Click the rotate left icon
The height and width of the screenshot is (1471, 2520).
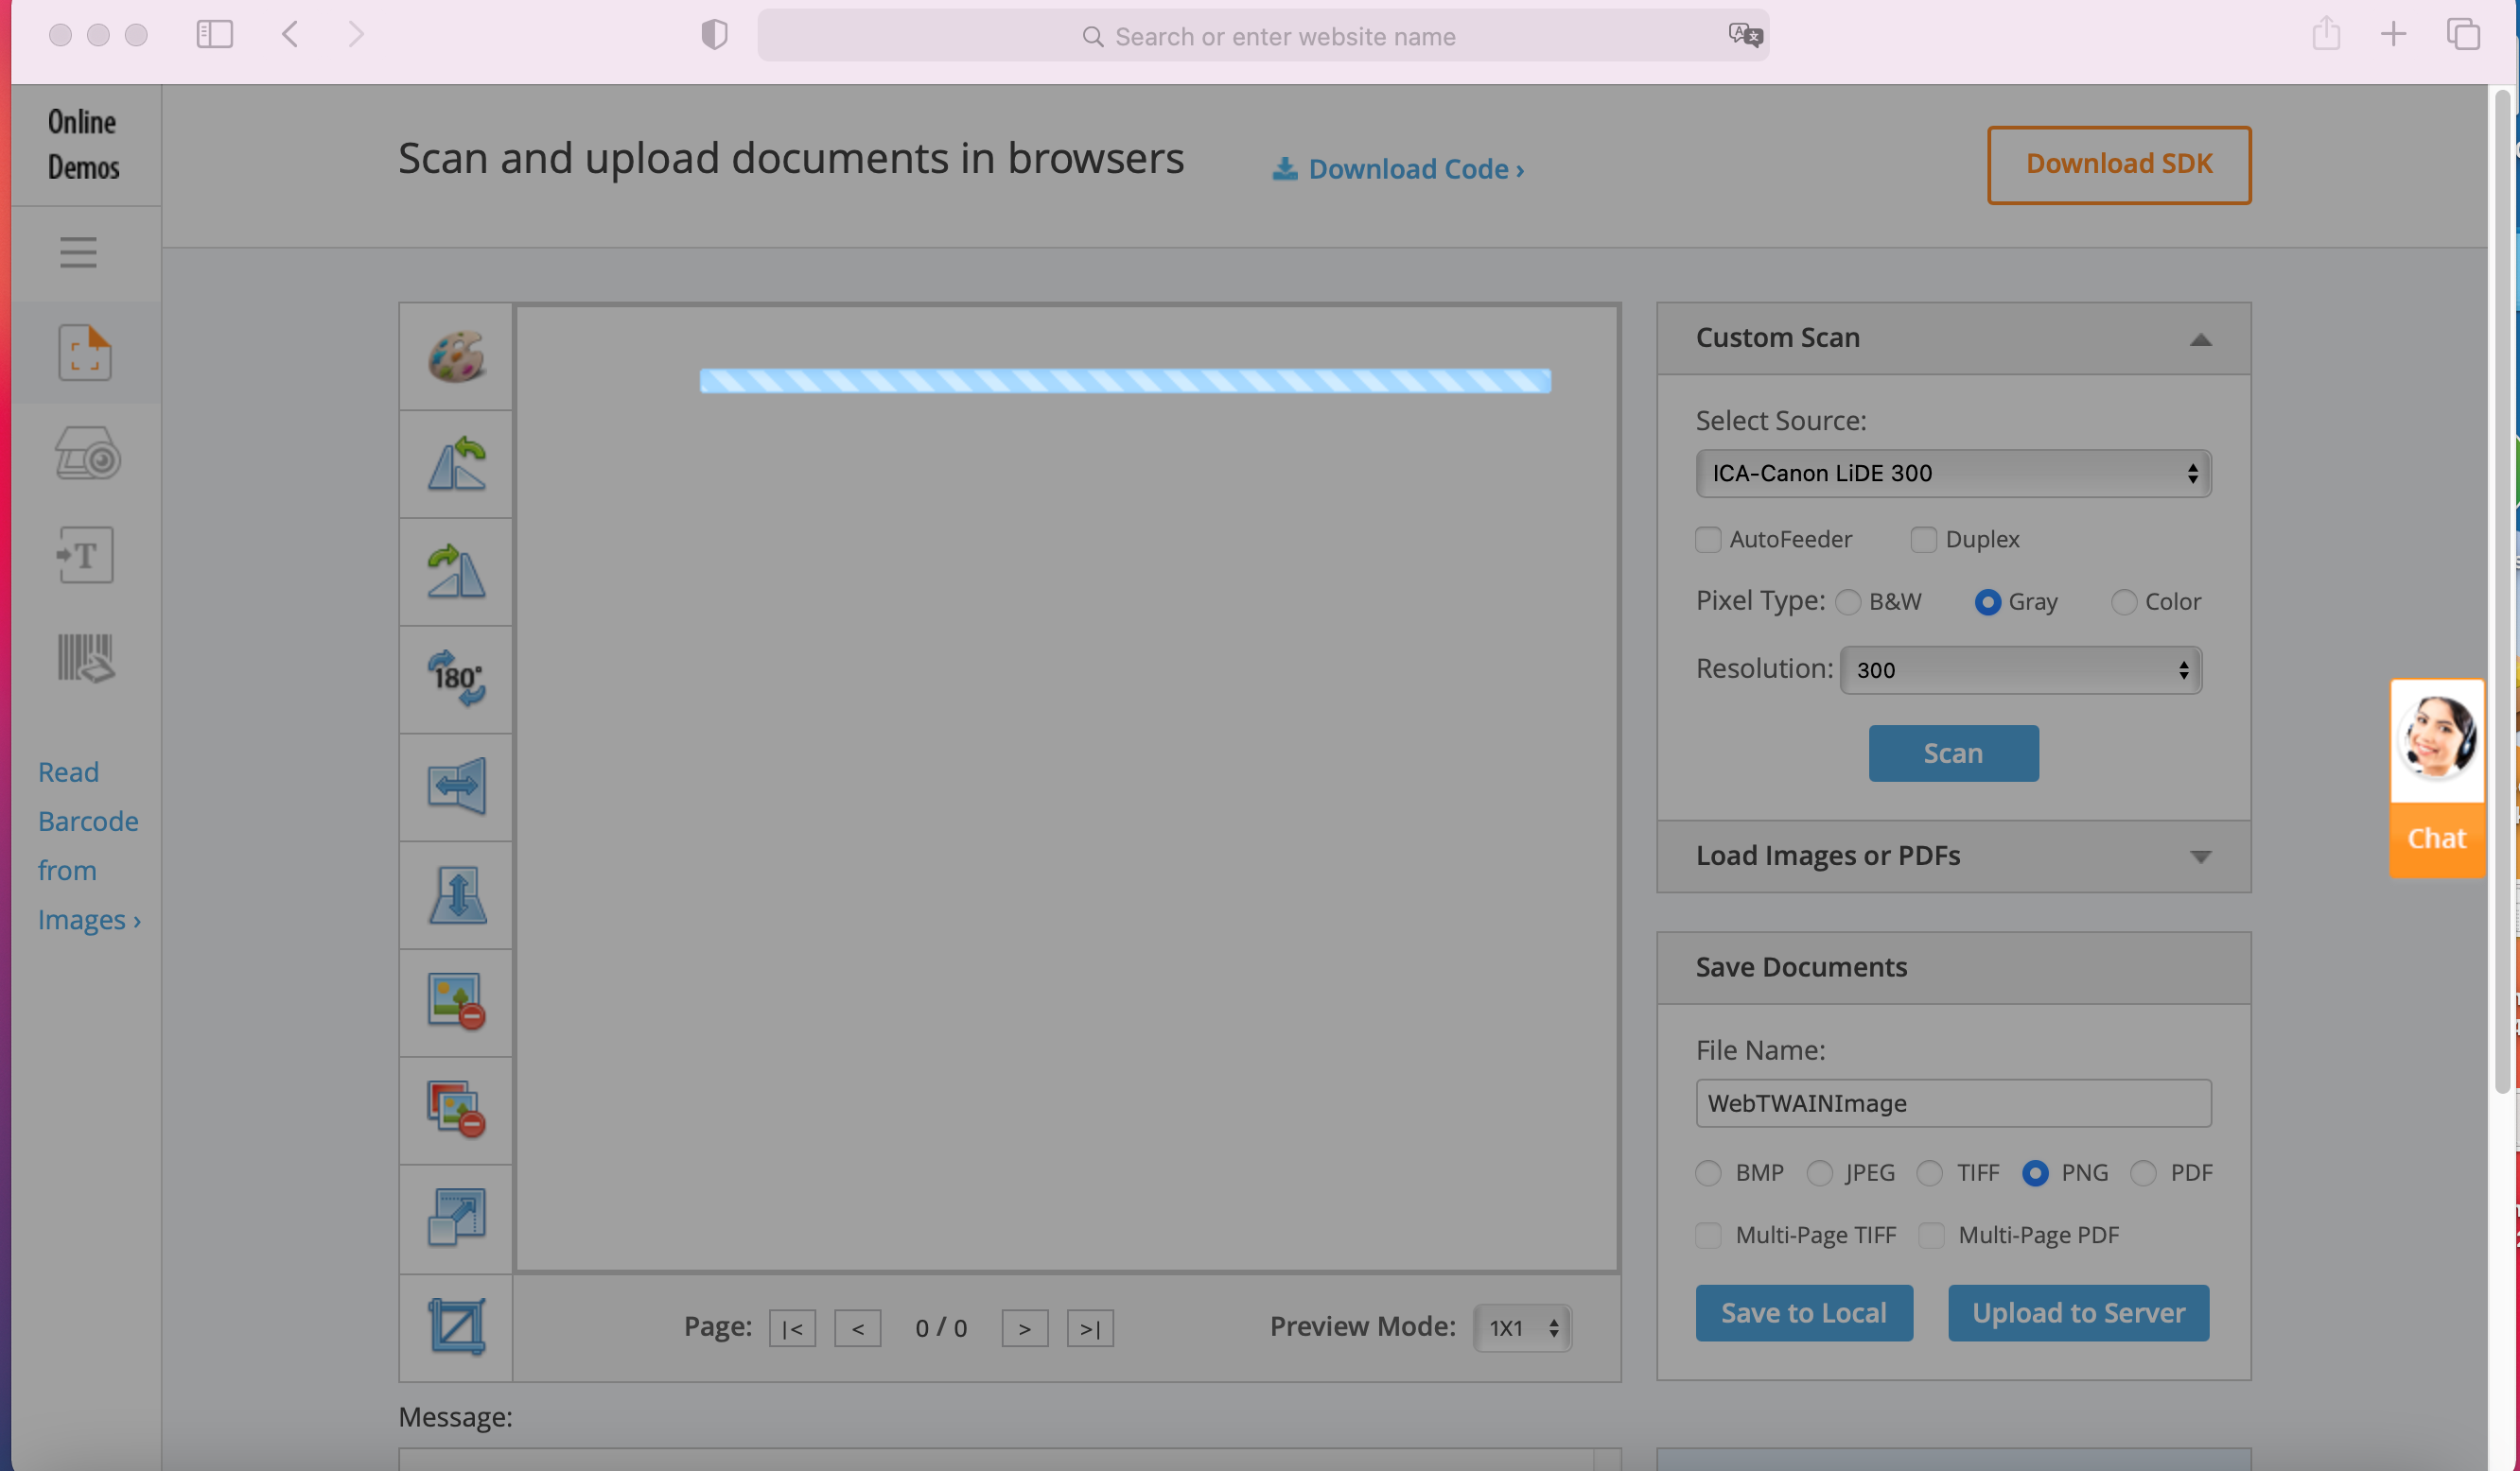click(456, 463)
